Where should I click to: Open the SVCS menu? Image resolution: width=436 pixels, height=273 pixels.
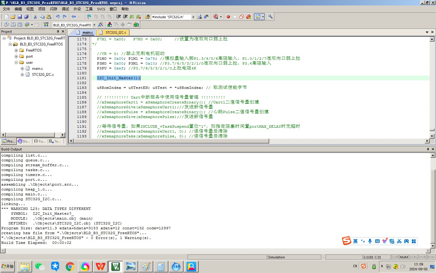[x=101, y=9]
